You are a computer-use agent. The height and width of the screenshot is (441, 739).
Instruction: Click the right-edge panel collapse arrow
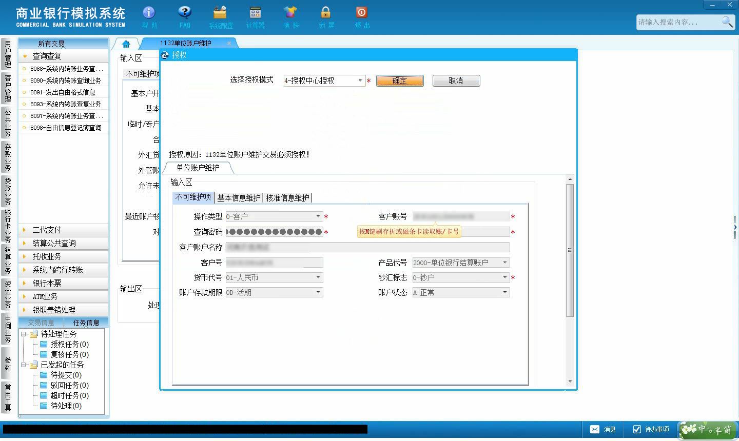tap(735, 226)
